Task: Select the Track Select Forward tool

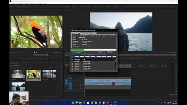Action: [61, 66]
